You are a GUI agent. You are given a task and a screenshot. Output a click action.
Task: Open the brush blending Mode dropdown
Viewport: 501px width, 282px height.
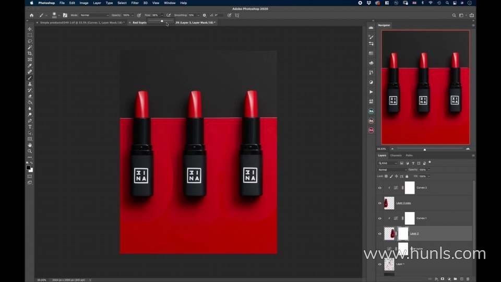coord(94,15)
